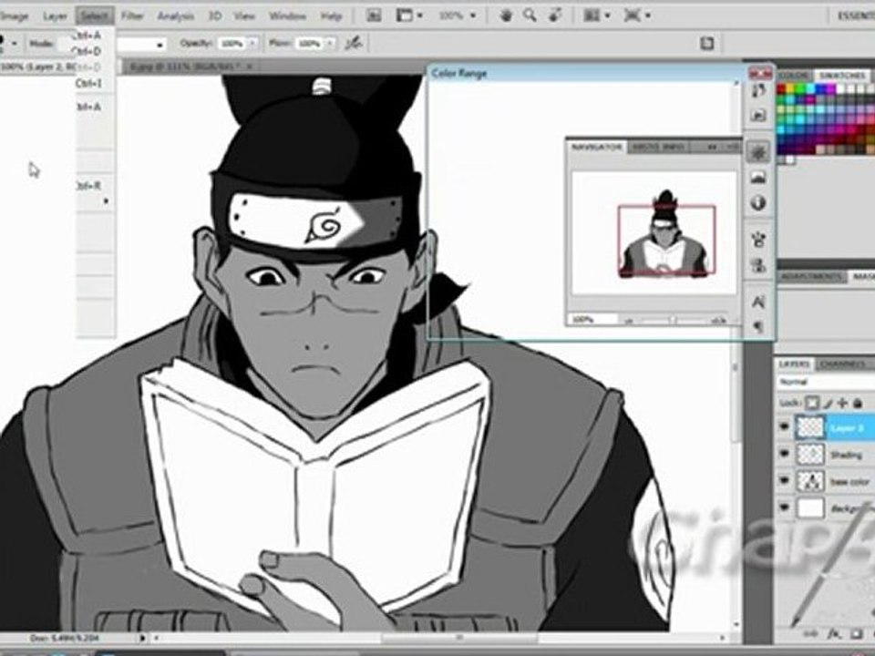Open the Clone Source dock icon
This screenshot has width=875, height=656.
[x=757, y=265]
